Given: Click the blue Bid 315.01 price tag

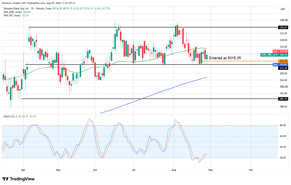Looking at the screenshot, I should pyautogui.click(x=280, y=64).
